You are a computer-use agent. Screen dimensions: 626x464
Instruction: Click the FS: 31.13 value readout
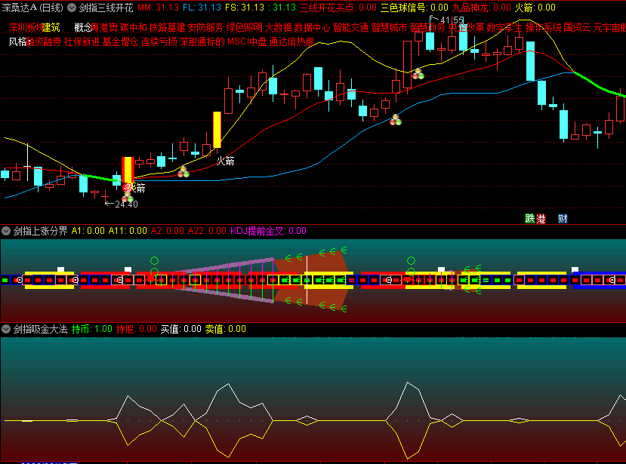point(245,8)
